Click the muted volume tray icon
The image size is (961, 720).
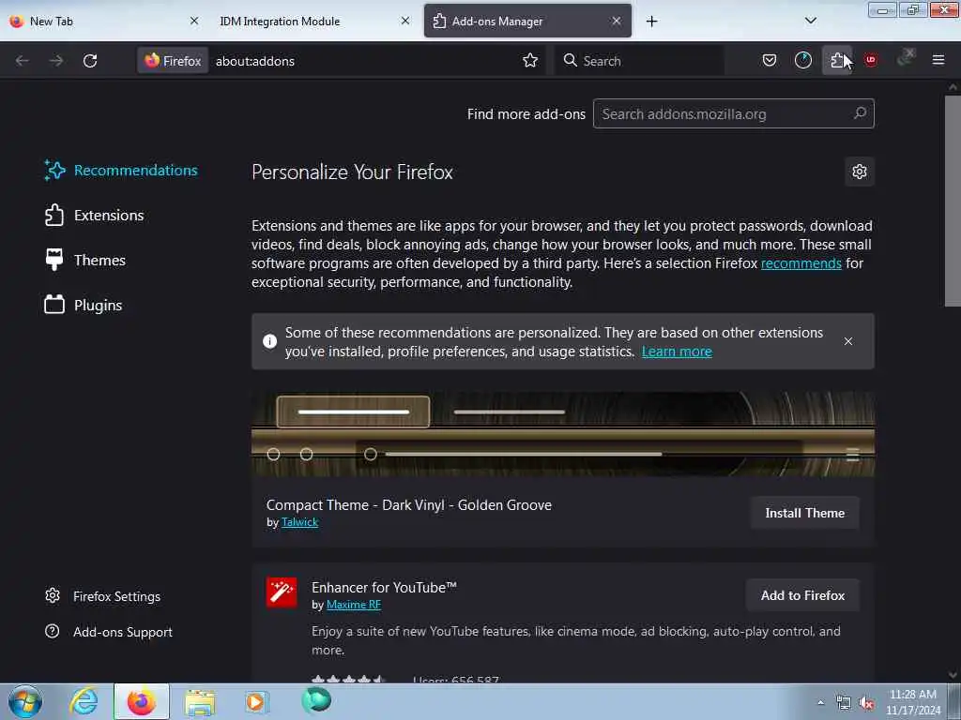(866, 703)
